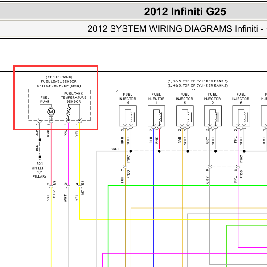Click the ground symbol above B24
The width and height of the screenshot is (267, 267).
point(40,158)
